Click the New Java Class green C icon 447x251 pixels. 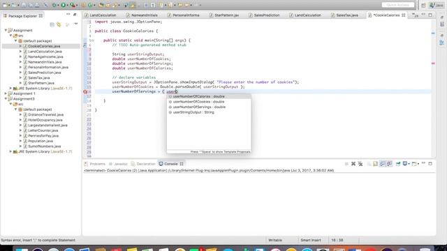tap(90, 5)
